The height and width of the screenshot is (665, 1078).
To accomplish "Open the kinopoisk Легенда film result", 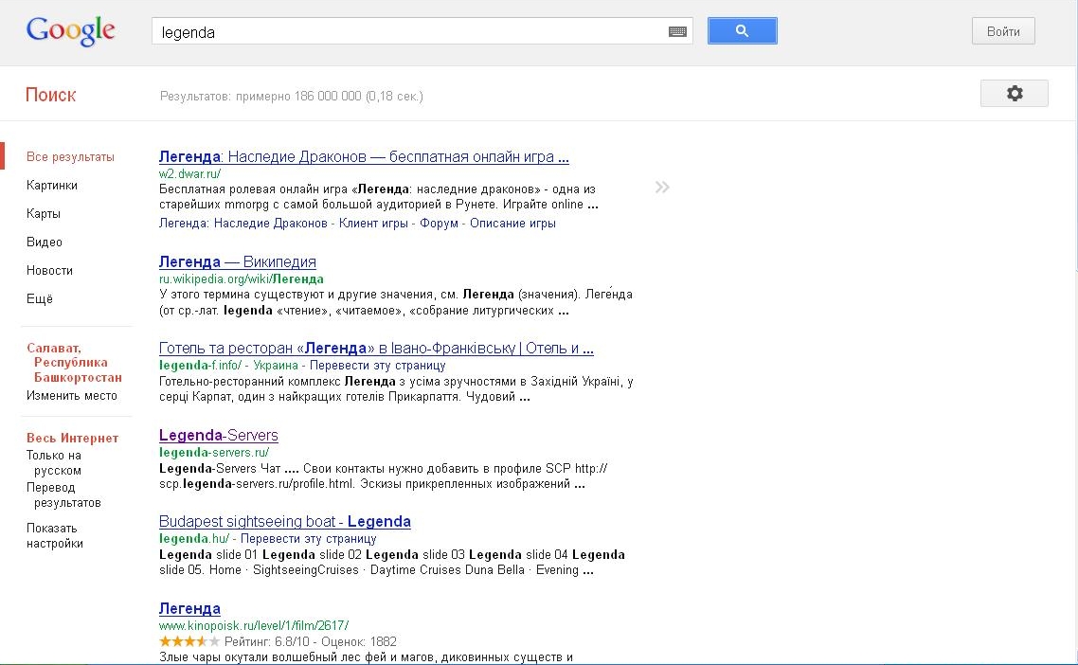I will (x=189, y=608).
